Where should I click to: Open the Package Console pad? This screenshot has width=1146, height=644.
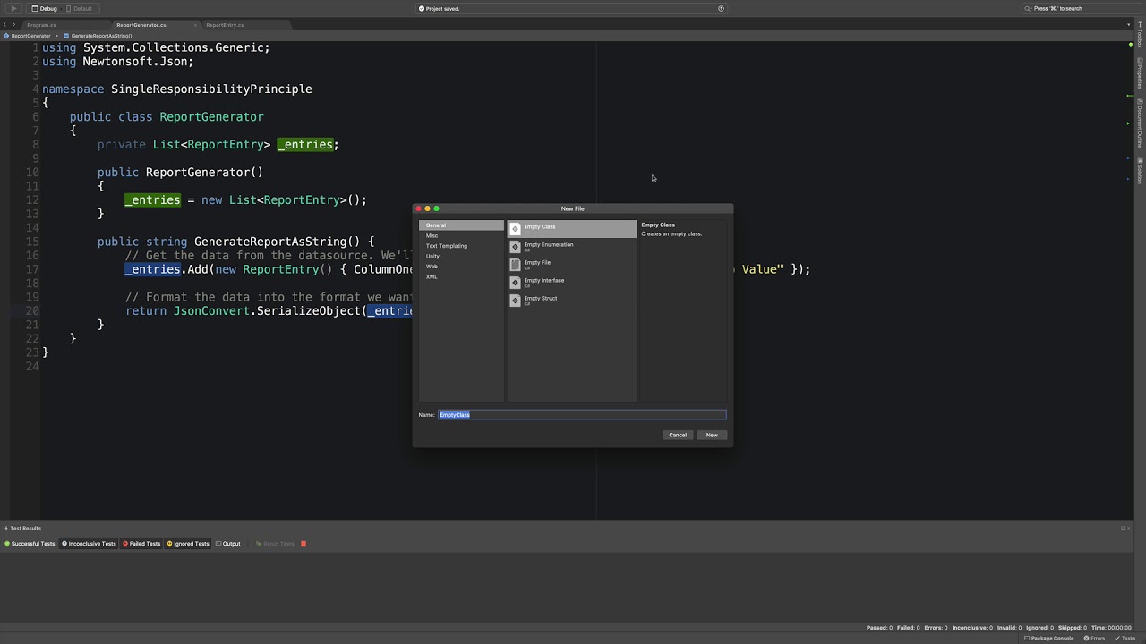(x=1049, y=639)
